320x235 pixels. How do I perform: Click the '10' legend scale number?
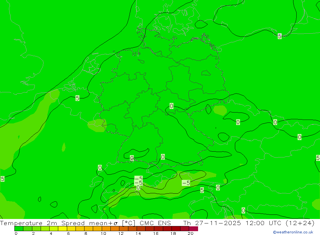[x=103, y=233]
